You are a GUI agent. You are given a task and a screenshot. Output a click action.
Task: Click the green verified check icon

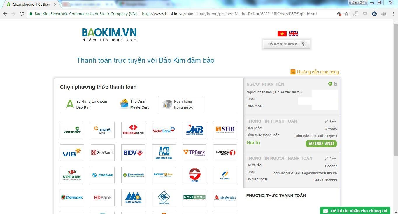coord(330,84)
